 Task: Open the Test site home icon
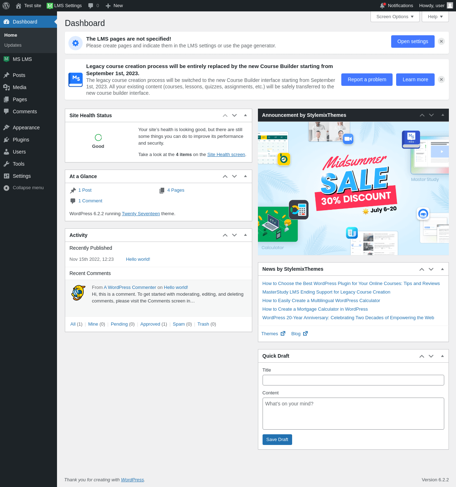point(19,6)
